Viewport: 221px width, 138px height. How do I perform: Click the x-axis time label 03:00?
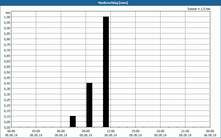click(x=36, y=131)
